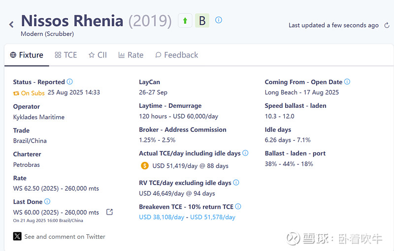Image resolution: width=394 pixels, height=251 pixels.
Task: Click the 10.3 - 12.0 speed value
Action: click(279, 116)
